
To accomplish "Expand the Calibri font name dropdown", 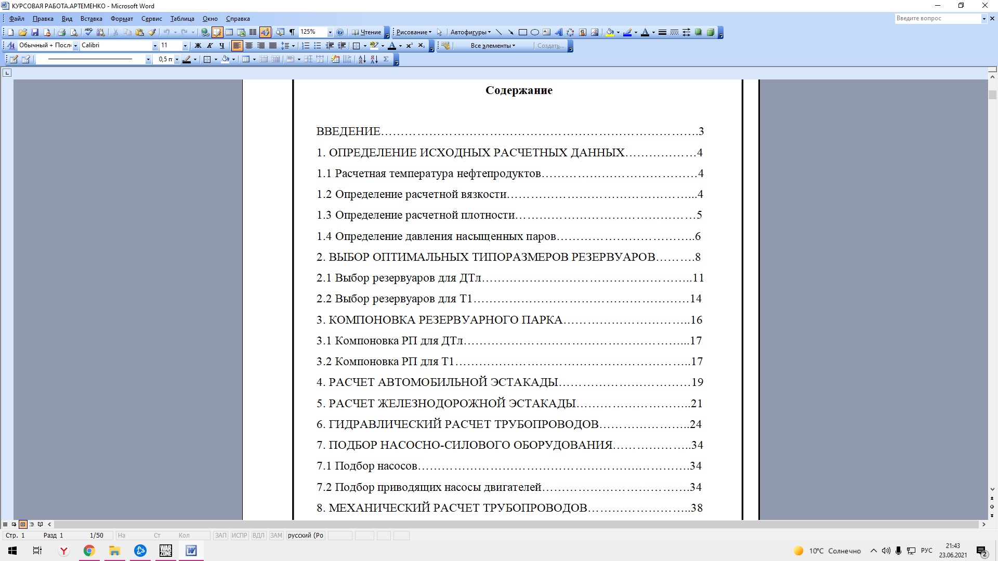I will click(154, 46).
